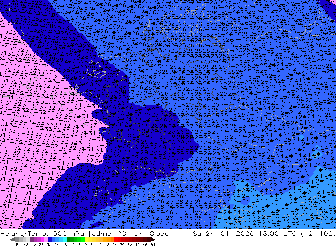Click the 'UK-Global' model label
This screenshot has height=246, width=336.
tap(152, 233)
